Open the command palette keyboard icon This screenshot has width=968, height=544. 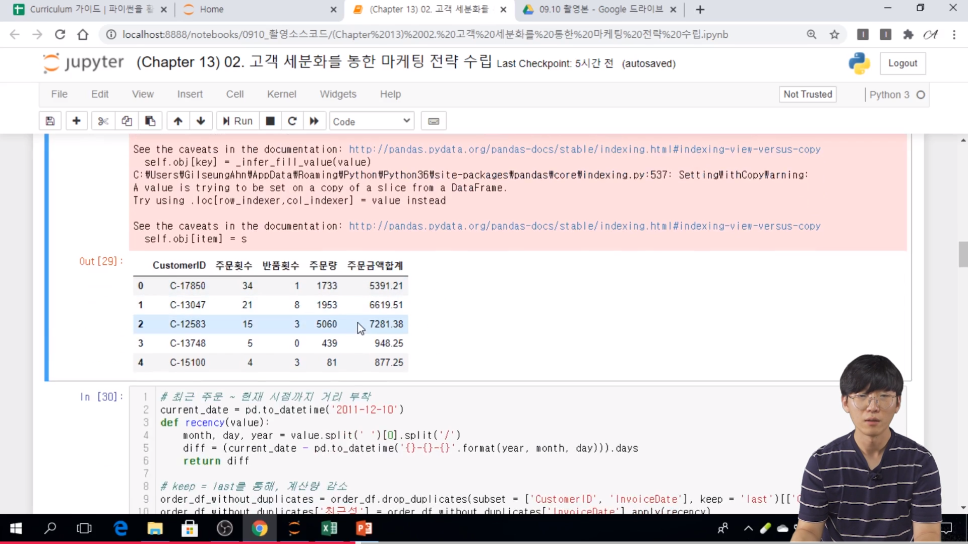[x=434, y=121]
